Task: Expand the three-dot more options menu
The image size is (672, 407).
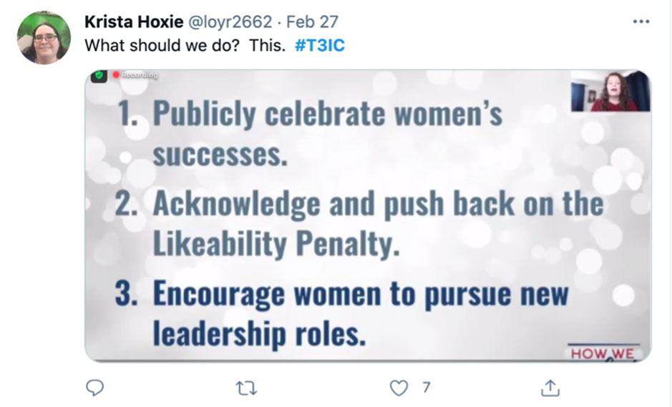Action: coord(641,21)
